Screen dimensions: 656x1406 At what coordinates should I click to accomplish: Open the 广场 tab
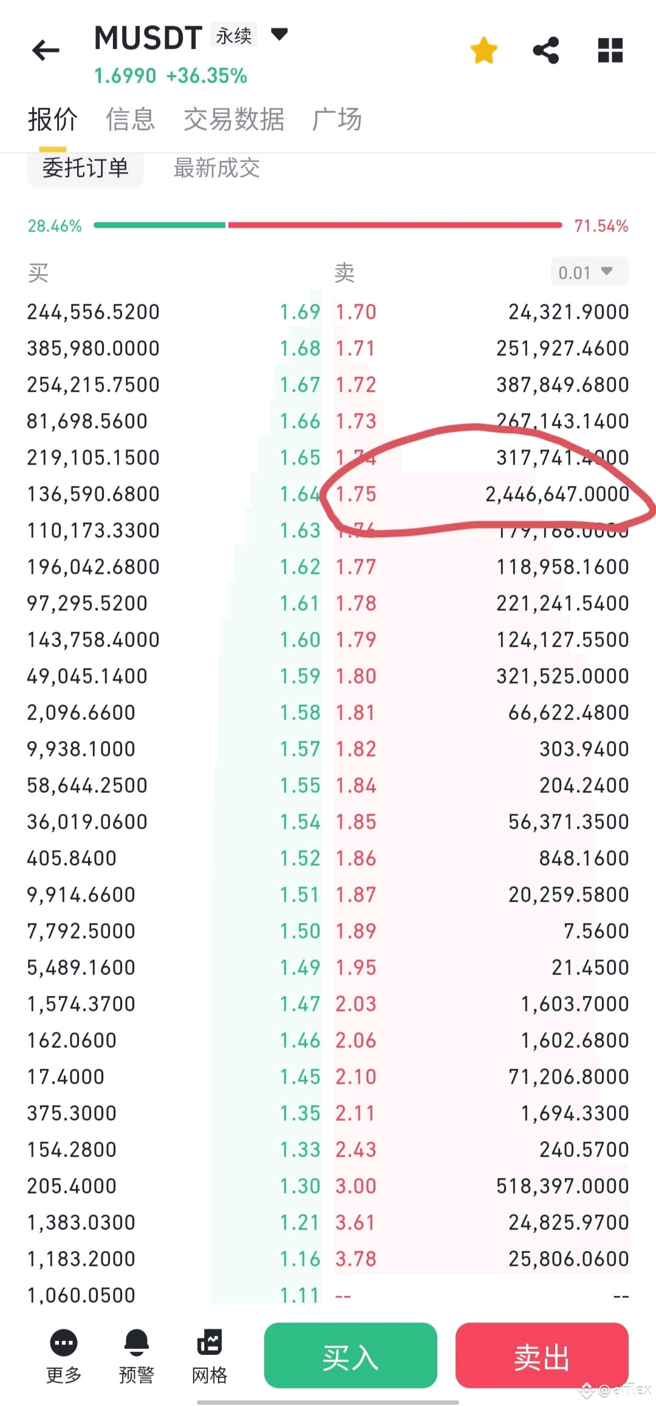coord(337,119)
